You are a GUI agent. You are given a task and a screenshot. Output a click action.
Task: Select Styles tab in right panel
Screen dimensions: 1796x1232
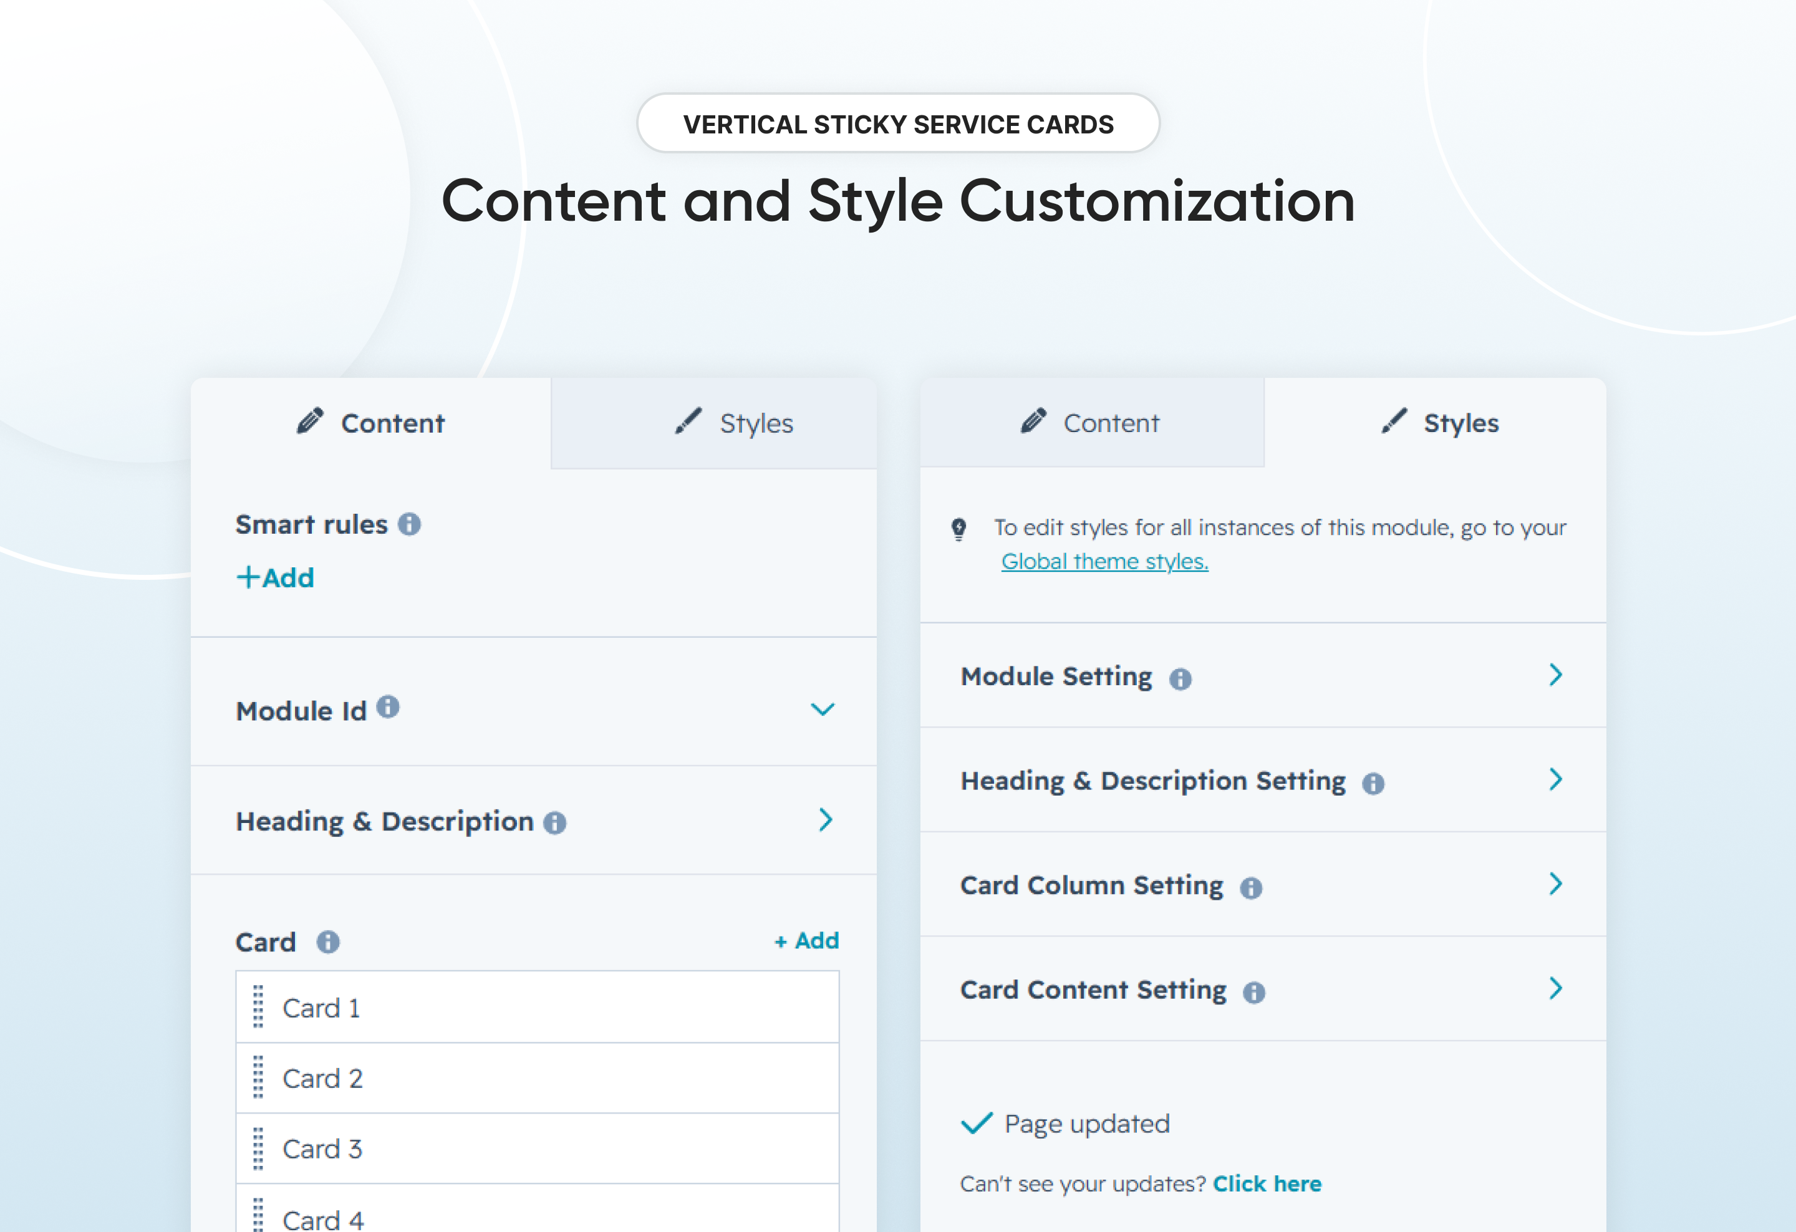pos(1435,423)
